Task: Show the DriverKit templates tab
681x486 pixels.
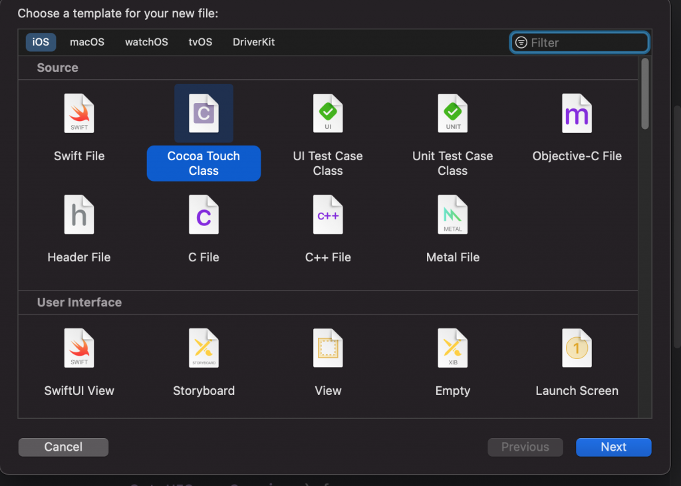Action: [253, 42]
